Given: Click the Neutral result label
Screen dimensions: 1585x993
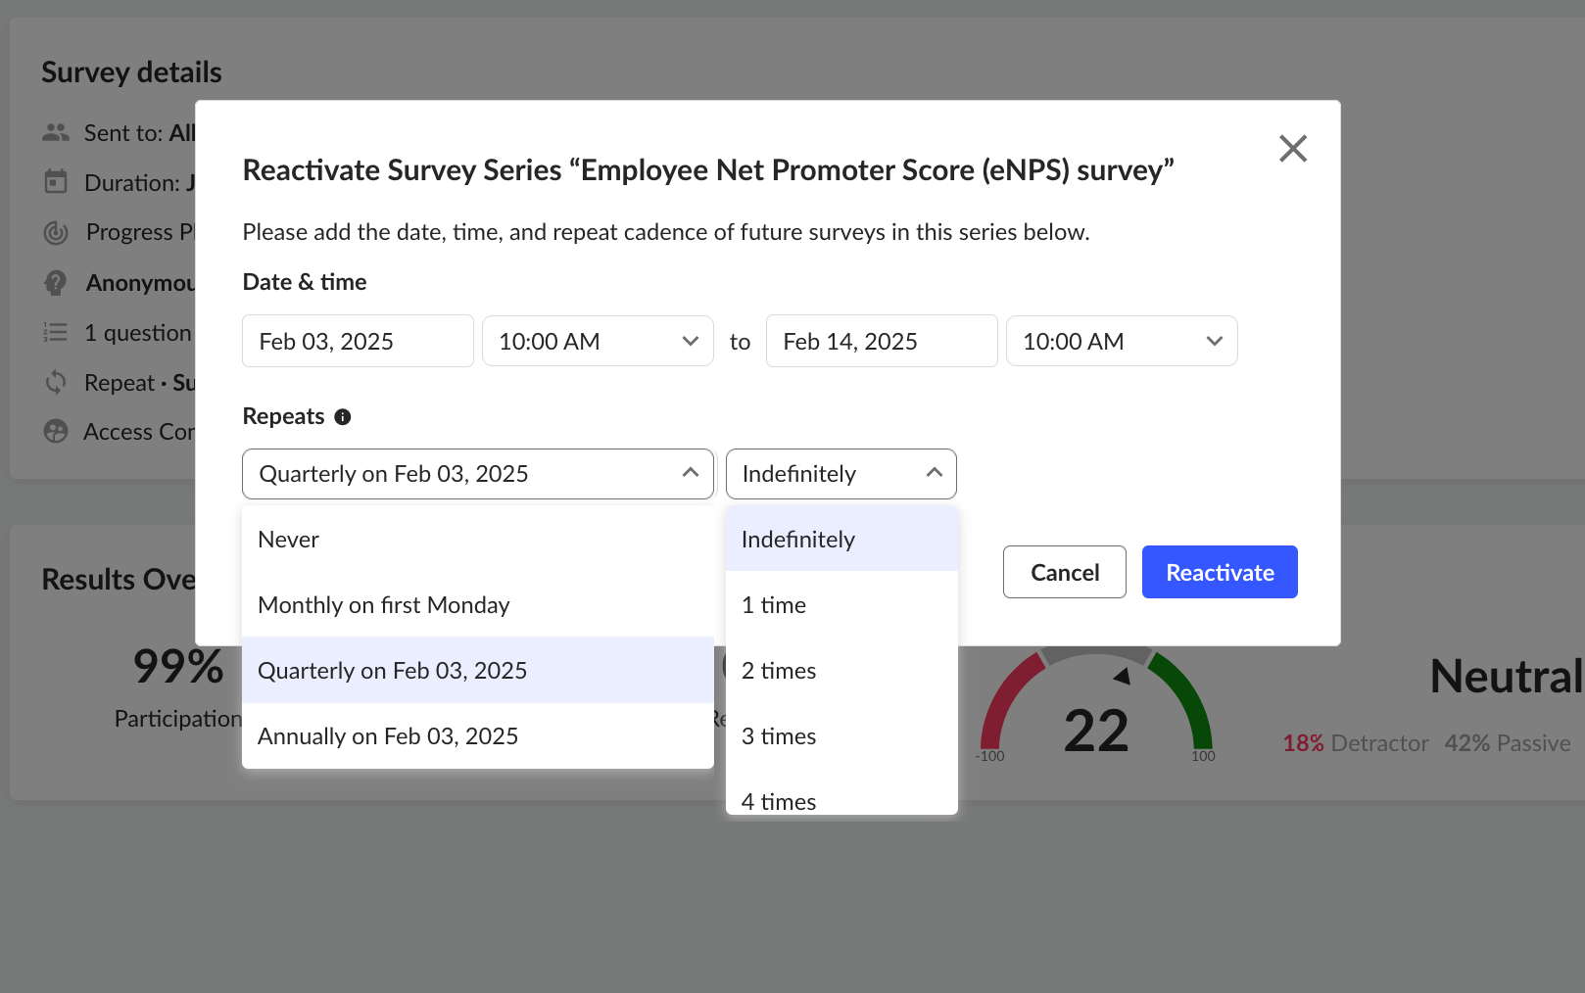Looking at the screenshot, I should tap(1507, 677).
